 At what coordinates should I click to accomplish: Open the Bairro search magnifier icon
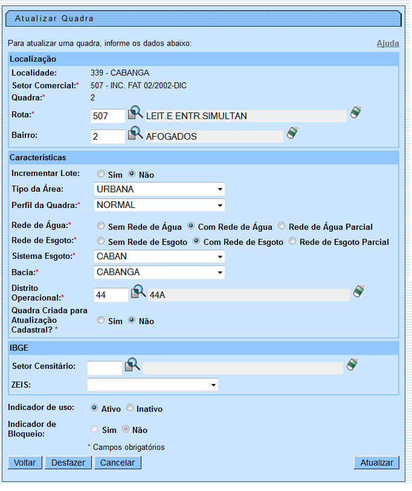point(135,134)
